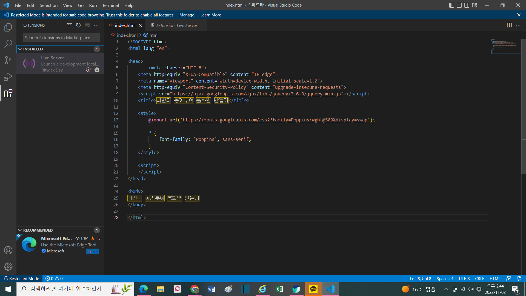The image size is (526, 296).
Task: Open Live Server manage gear
Action: tap(97, 70)
